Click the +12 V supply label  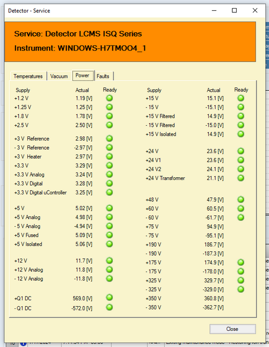pyautogui.click(x=21, y=261)
